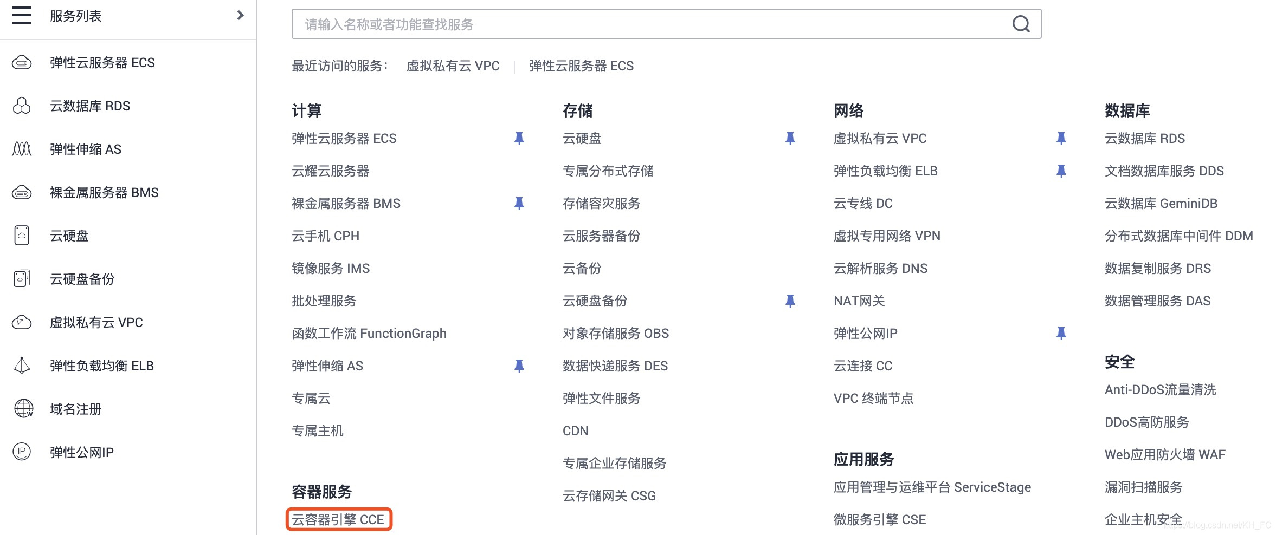This screenshot has width=1276, height=535.
Task: Open 文档数据库服务 DDS
Action: click(x=1164, y=171)
